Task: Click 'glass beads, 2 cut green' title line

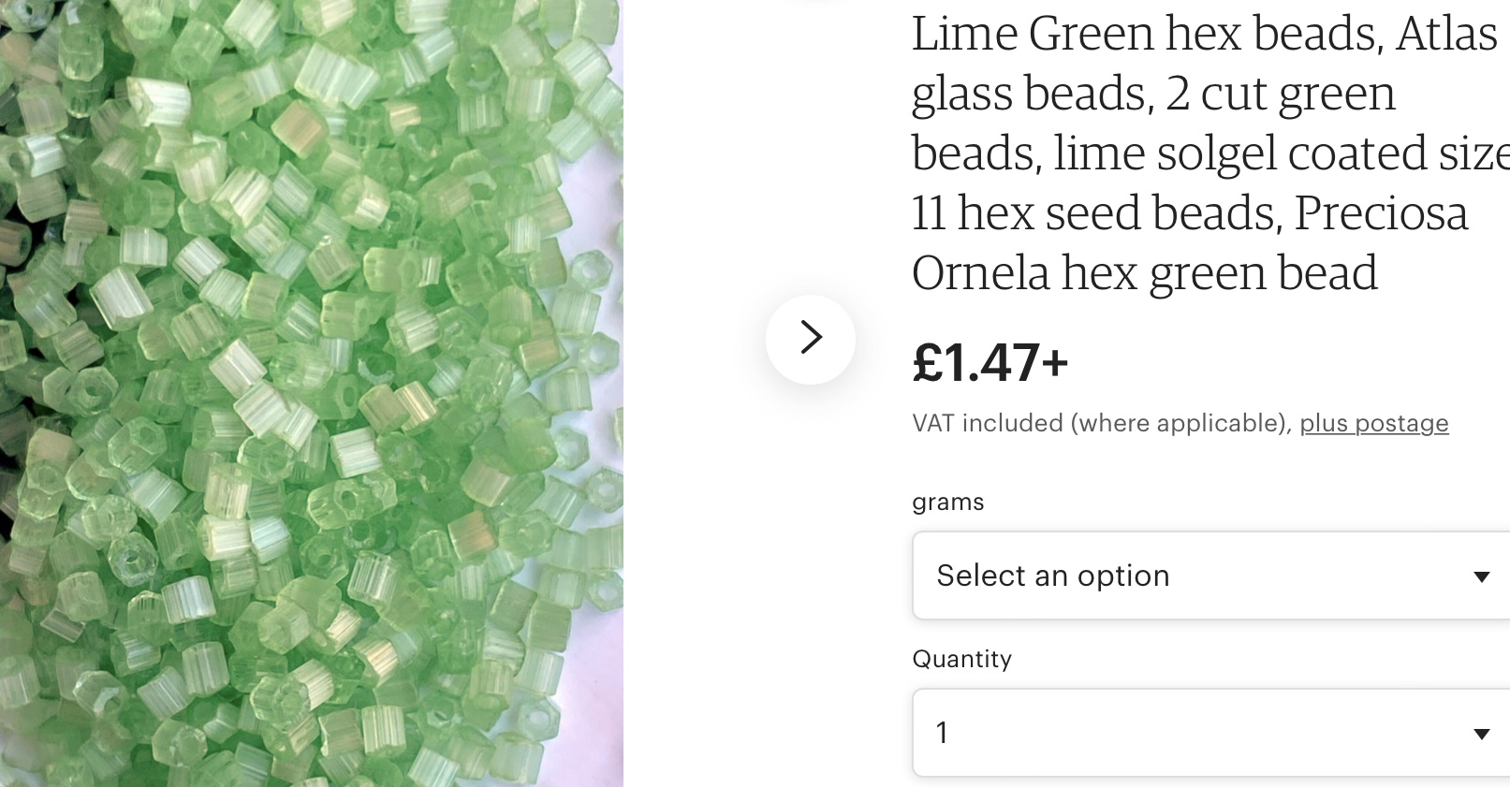Action: (x=1152, y=94)
